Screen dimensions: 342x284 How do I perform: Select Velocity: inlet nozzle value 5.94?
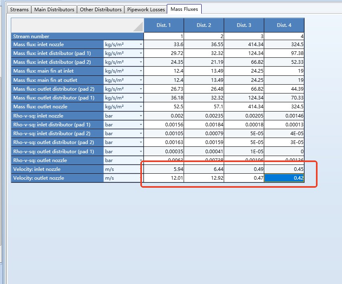[x=164, y=169]
